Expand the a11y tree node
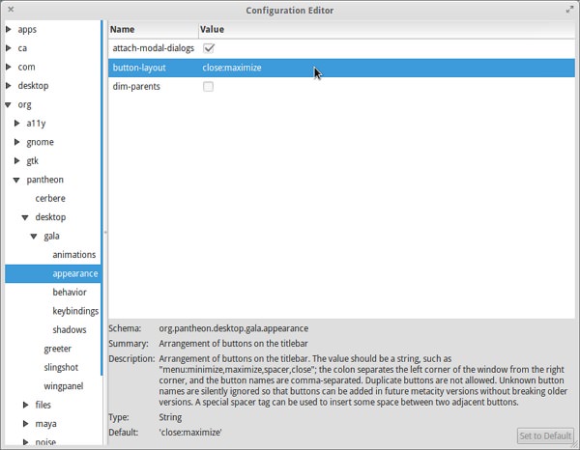580x450 pixels. (16, 123)
